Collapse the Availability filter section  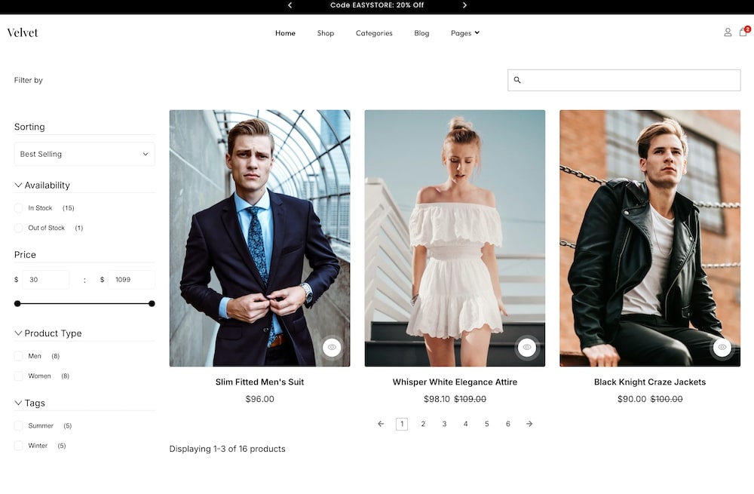19,186
